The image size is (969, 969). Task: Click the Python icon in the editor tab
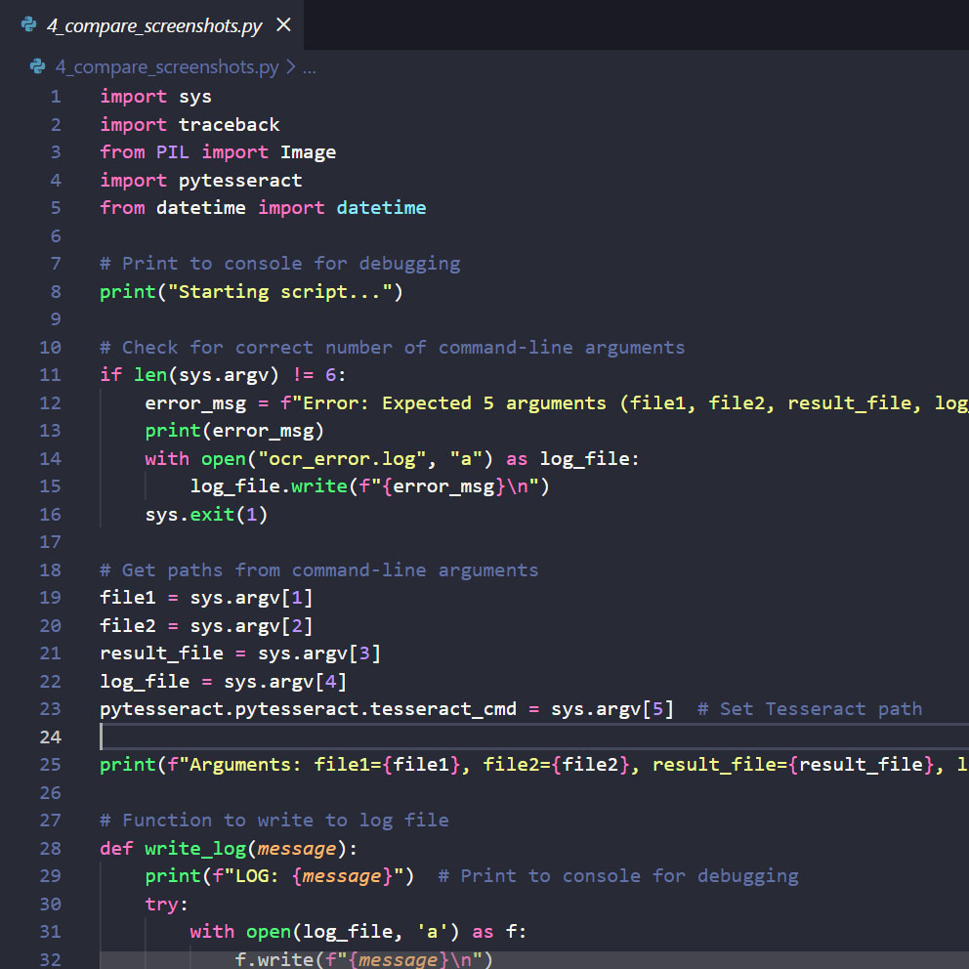click(x=28, y=25)
